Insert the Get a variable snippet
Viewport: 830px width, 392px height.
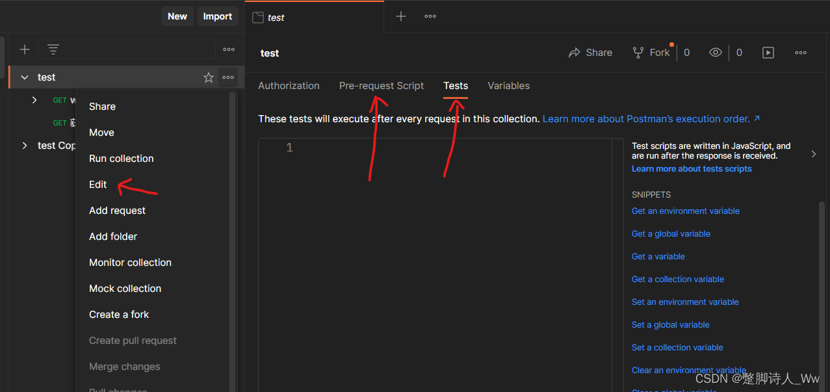(x=658, y=257)
